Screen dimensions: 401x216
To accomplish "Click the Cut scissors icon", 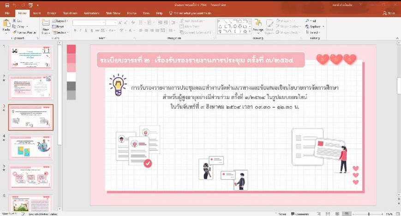I will click(x=15, y=21).
